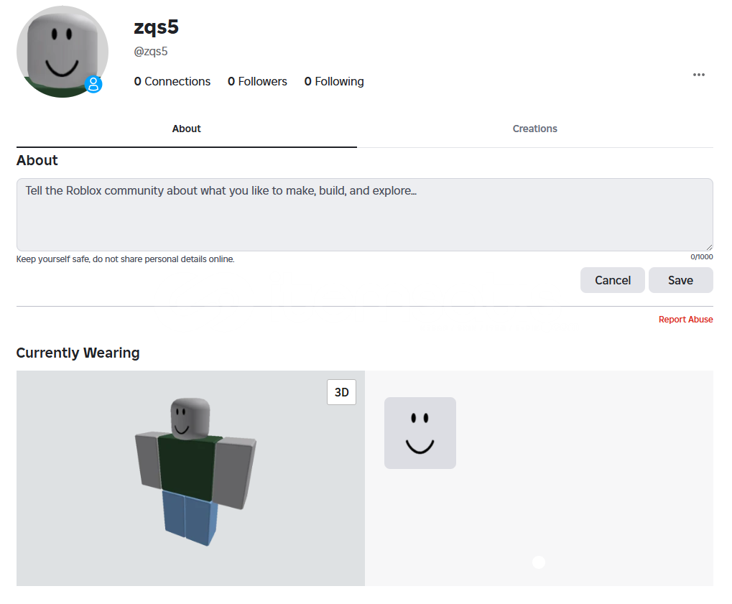
Task: View the 0 Connections list
Action: tap(172, 82)
